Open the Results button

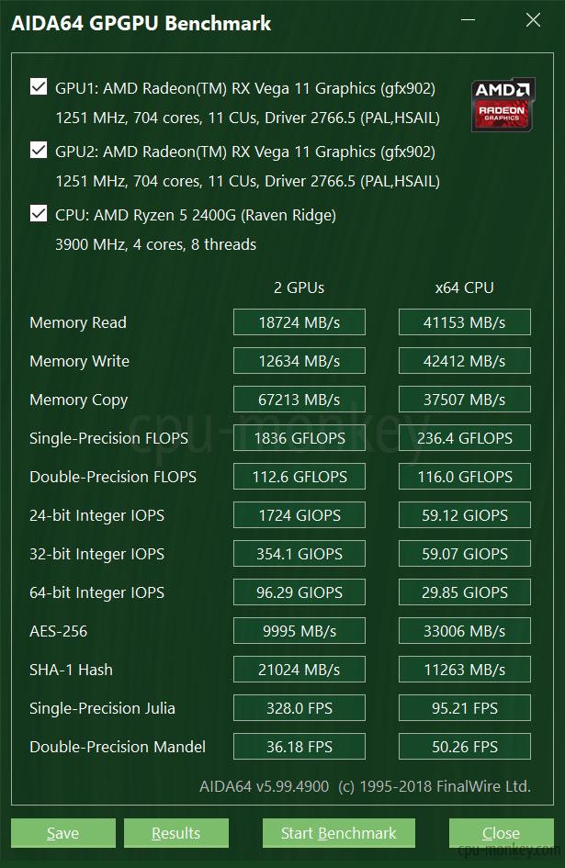[x=176, y=832]
